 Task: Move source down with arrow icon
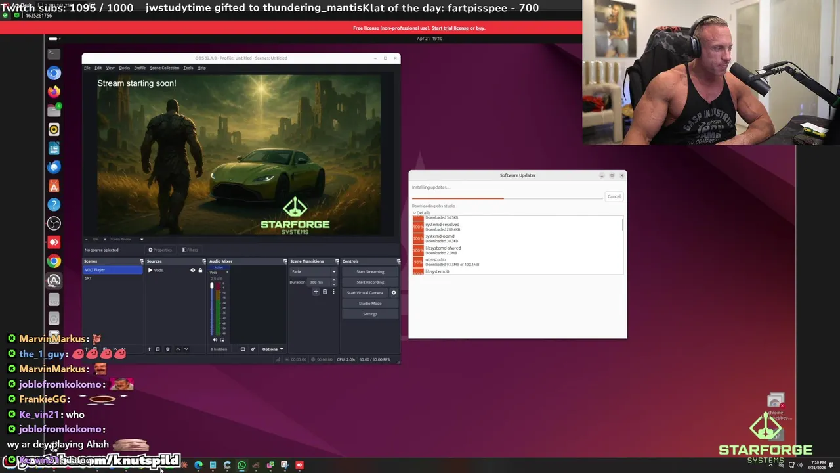[x=186, y=349]
